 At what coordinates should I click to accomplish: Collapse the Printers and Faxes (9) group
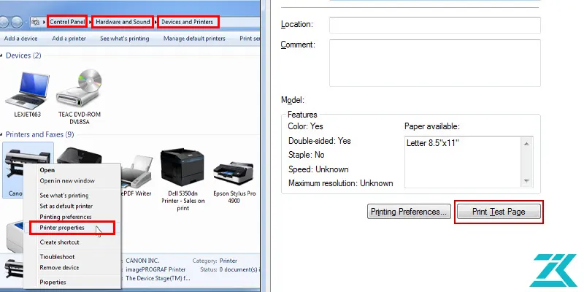pos(2,135)
